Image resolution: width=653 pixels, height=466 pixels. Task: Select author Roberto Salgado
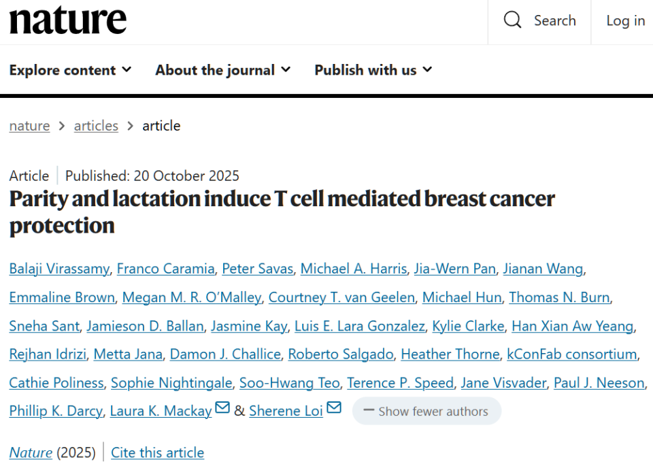[x=341, y=354]
